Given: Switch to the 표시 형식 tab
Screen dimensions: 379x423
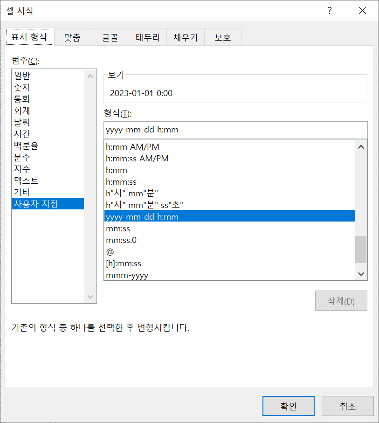Looking at the screenshot, I should [29, 37].
